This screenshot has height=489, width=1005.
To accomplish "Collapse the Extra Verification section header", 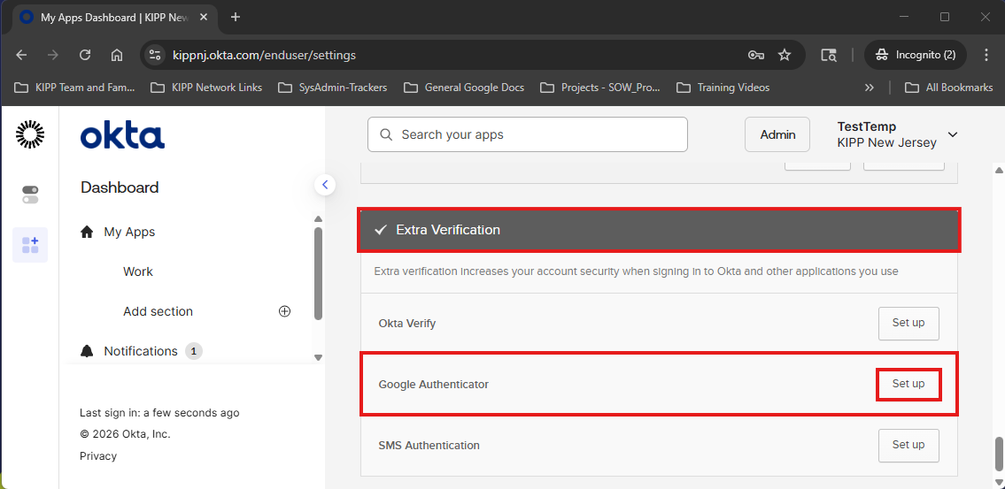I will [659, 230].
